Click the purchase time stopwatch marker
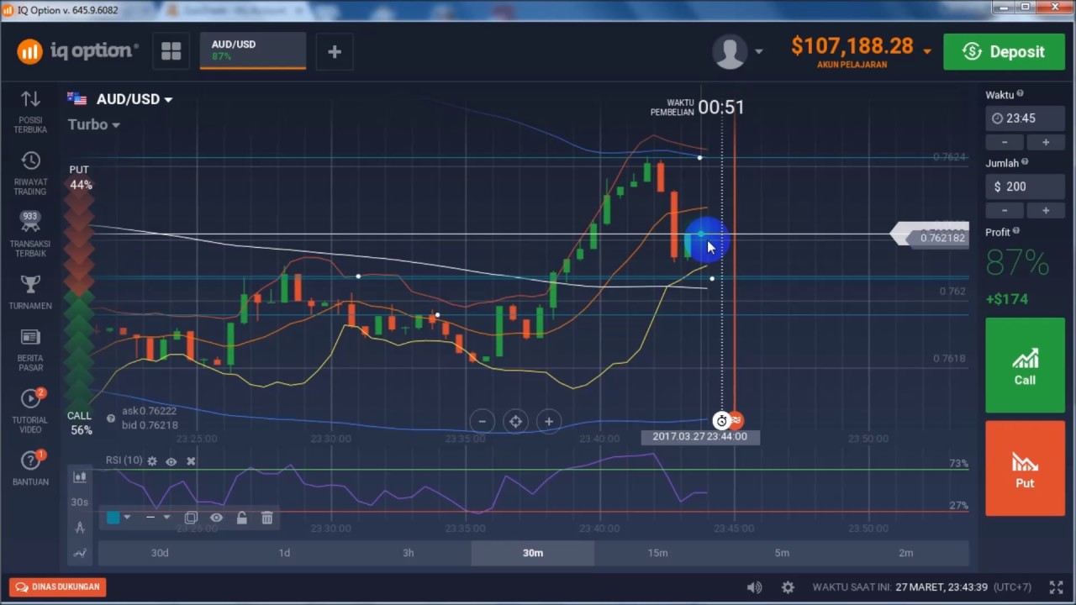The width and height of the screenshot is (1076, 605). point(721,421)
